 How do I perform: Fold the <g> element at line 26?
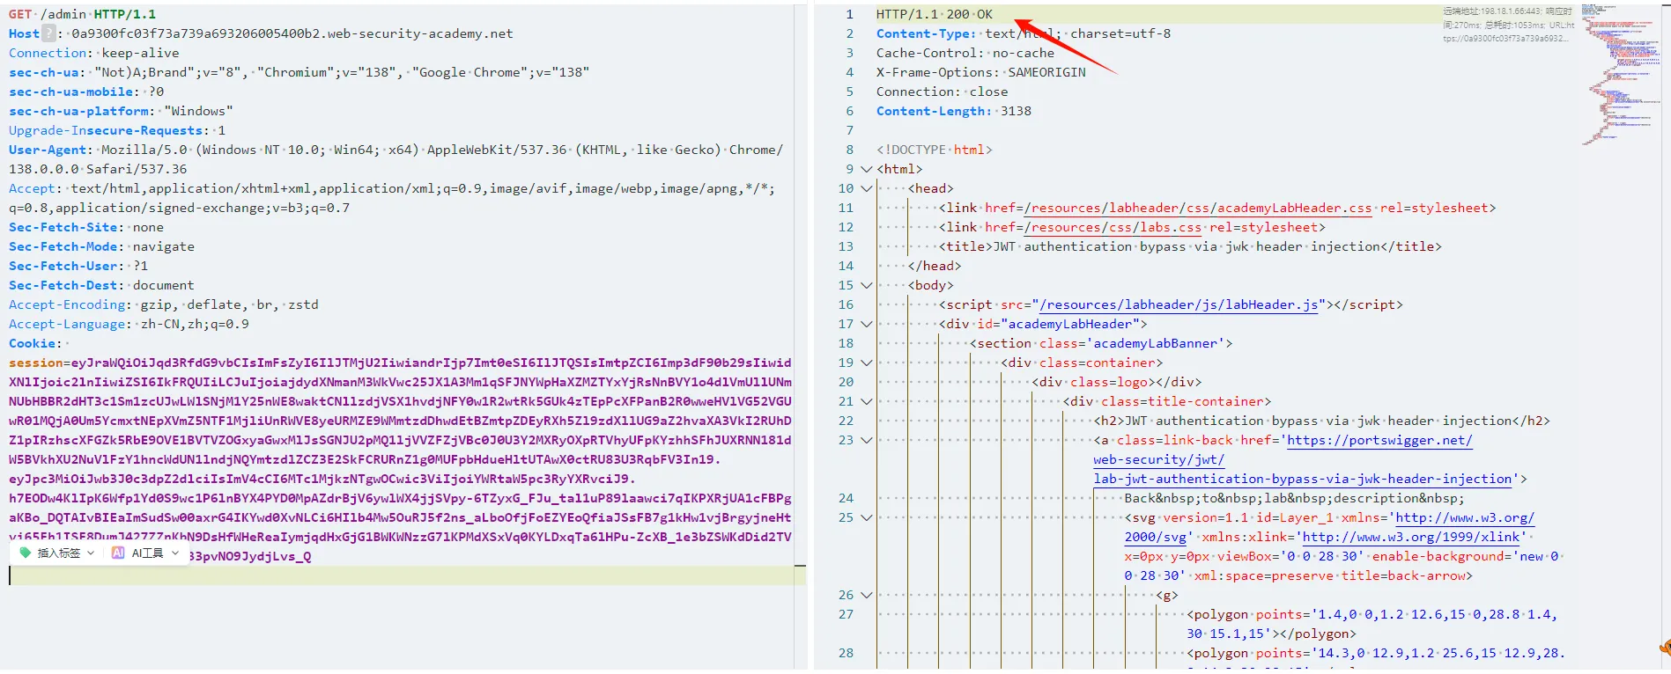point(866,595)
